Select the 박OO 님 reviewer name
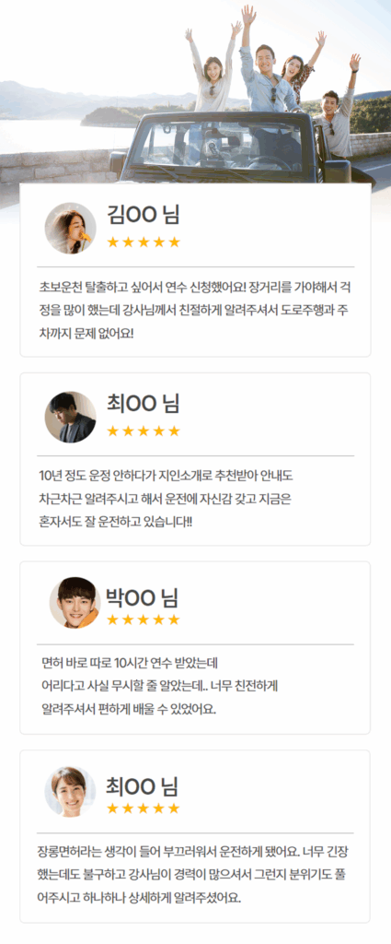The image size is (391, 944). [143, 596]
